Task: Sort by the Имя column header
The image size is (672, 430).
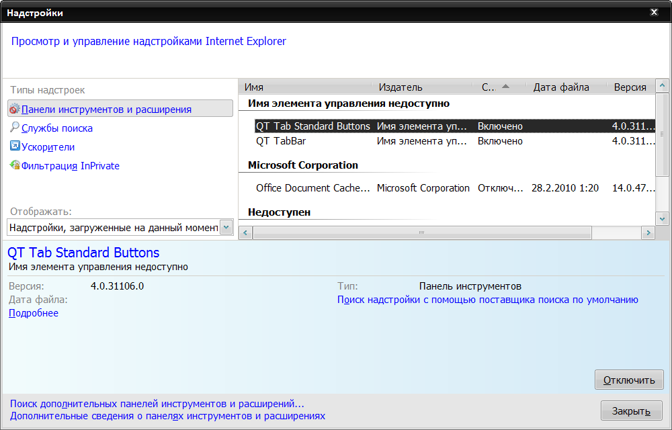Action: pyautogui.click(x=306, y=87)
